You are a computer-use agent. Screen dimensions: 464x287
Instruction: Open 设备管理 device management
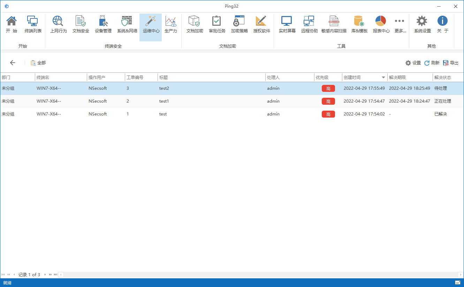103,24
